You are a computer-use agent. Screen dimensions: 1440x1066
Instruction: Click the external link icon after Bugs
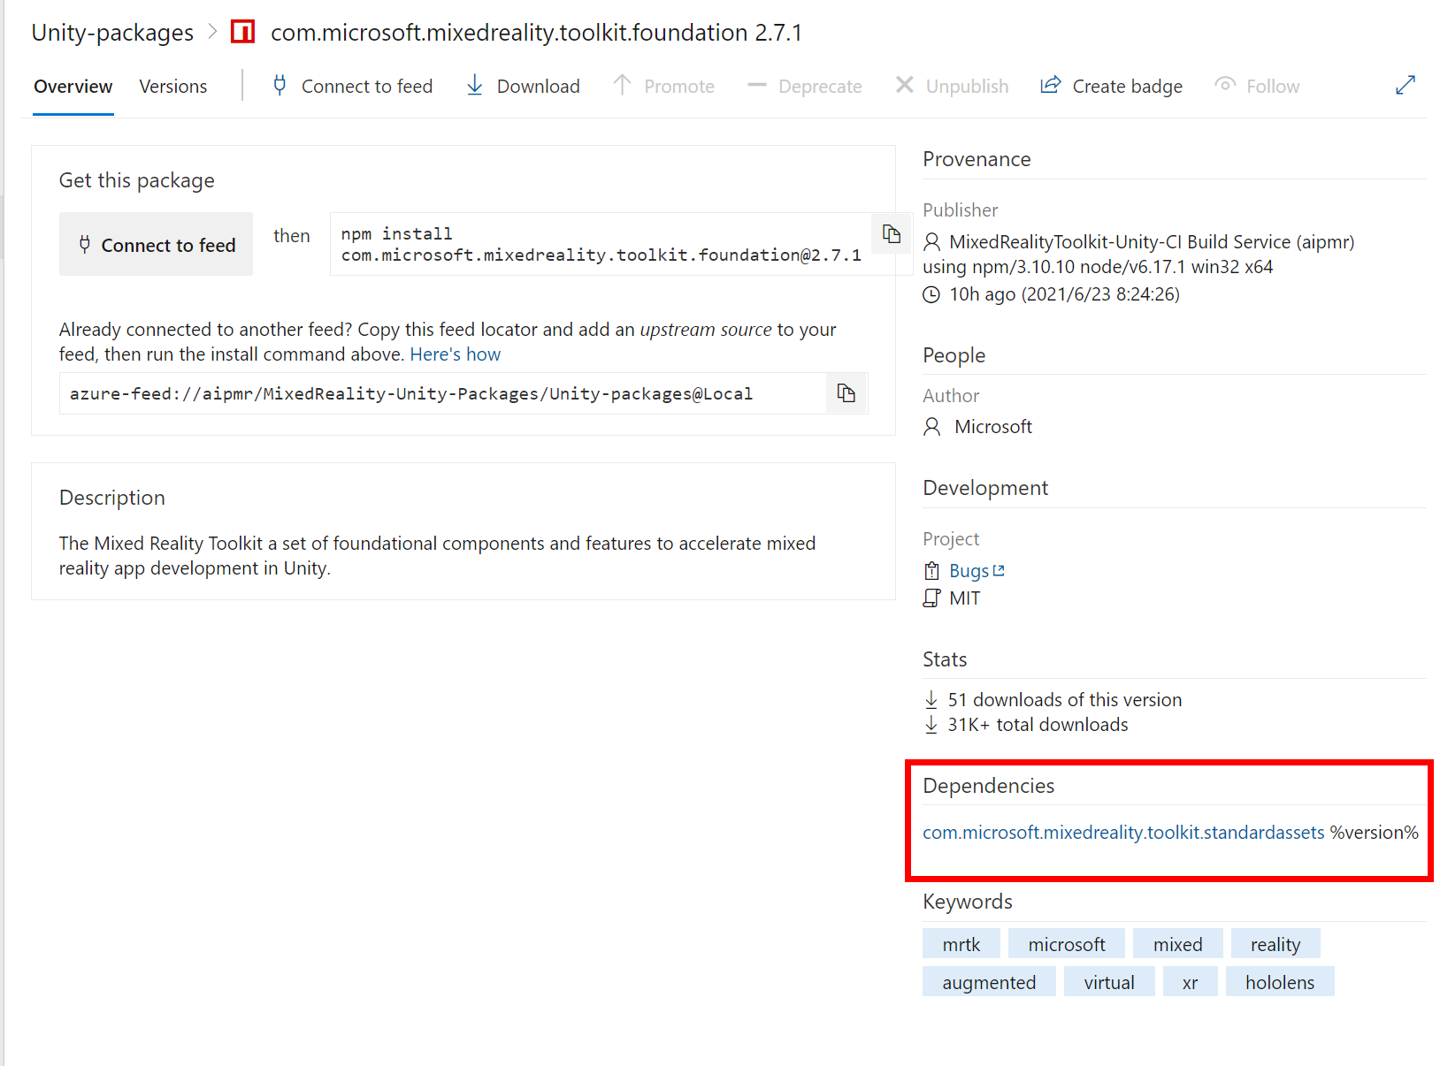pyautogui.click(x=999, y=571)
